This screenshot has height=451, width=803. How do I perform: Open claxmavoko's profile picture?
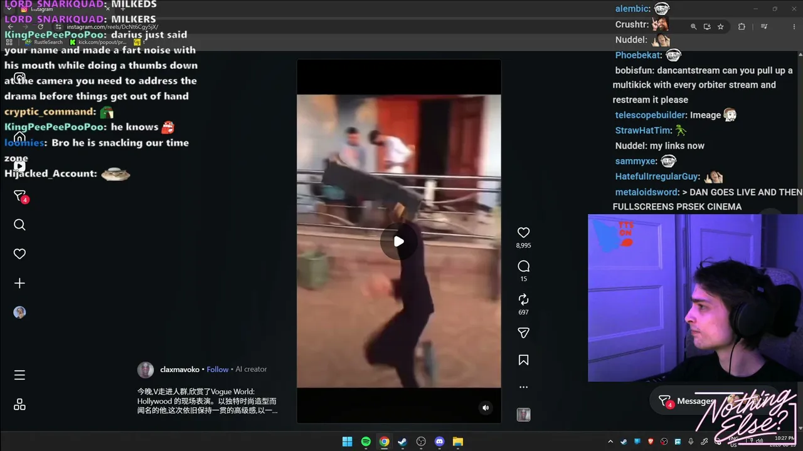click(x=146, y=370)
